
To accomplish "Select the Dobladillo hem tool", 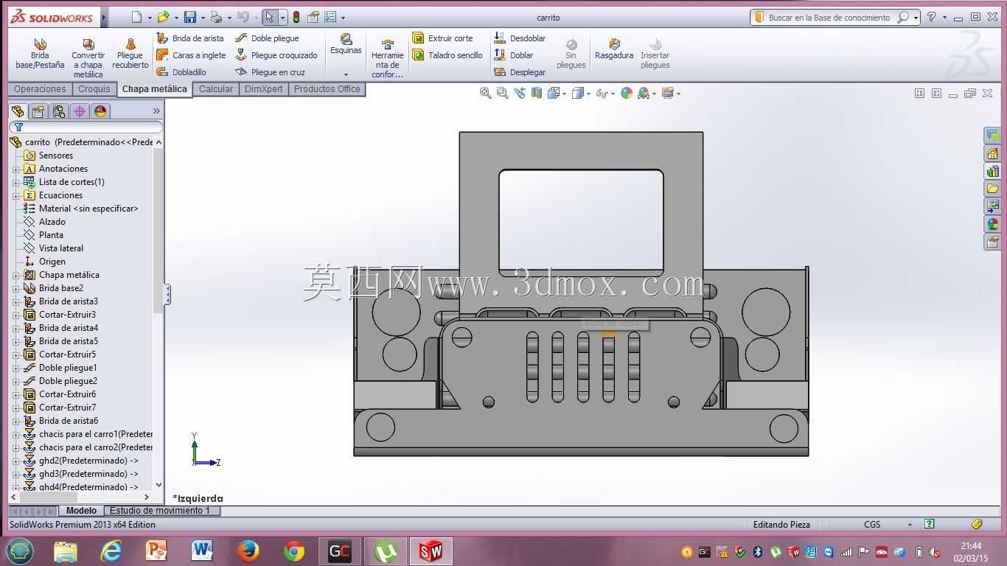I will [x=181, y=72].
